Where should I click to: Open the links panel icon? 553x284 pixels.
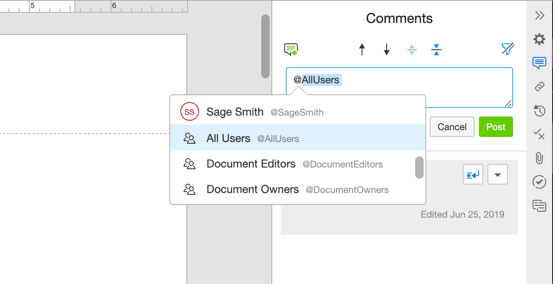point(539,87)
